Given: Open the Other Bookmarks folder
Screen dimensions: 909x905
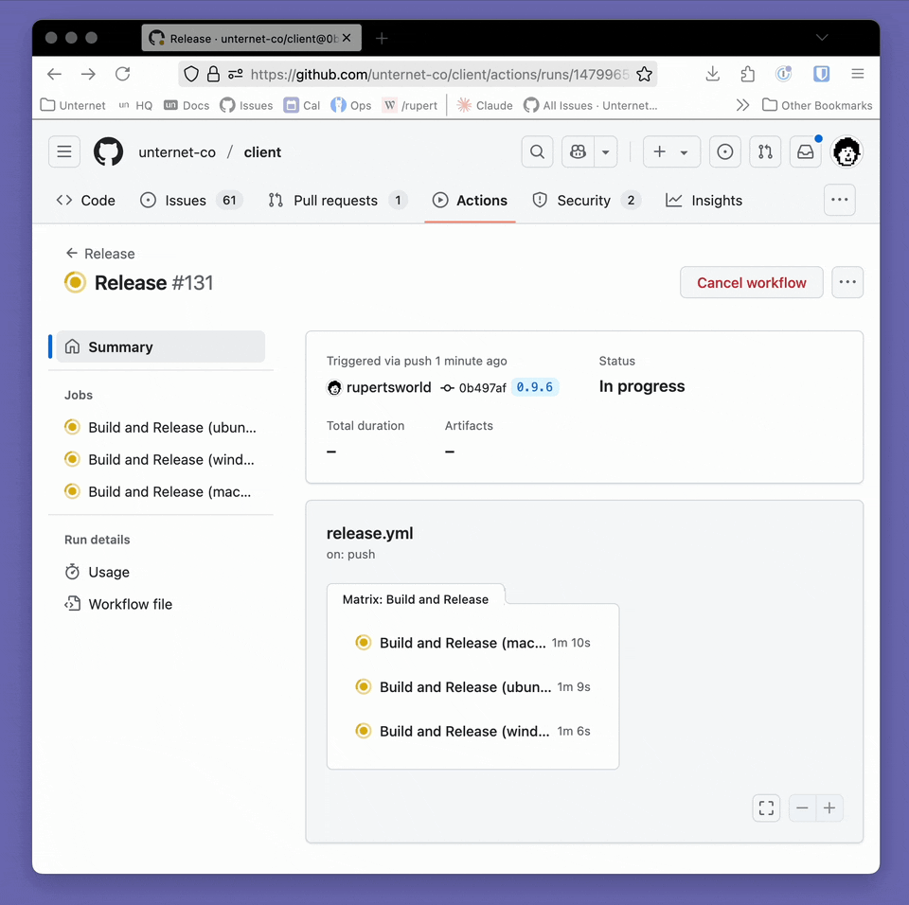Looking at the screenshot, I should click(817, 105).
